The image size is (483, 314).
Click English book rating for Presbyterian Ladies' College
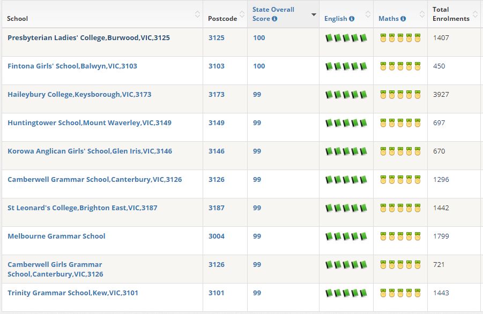346,38
